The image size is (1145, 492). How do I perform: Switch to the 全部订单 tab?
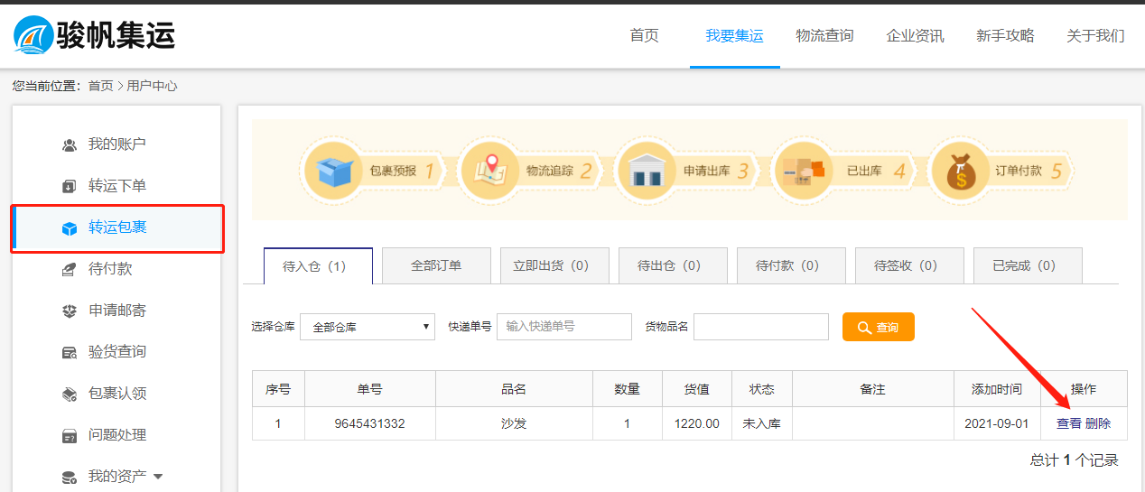(x=436, y=266)
